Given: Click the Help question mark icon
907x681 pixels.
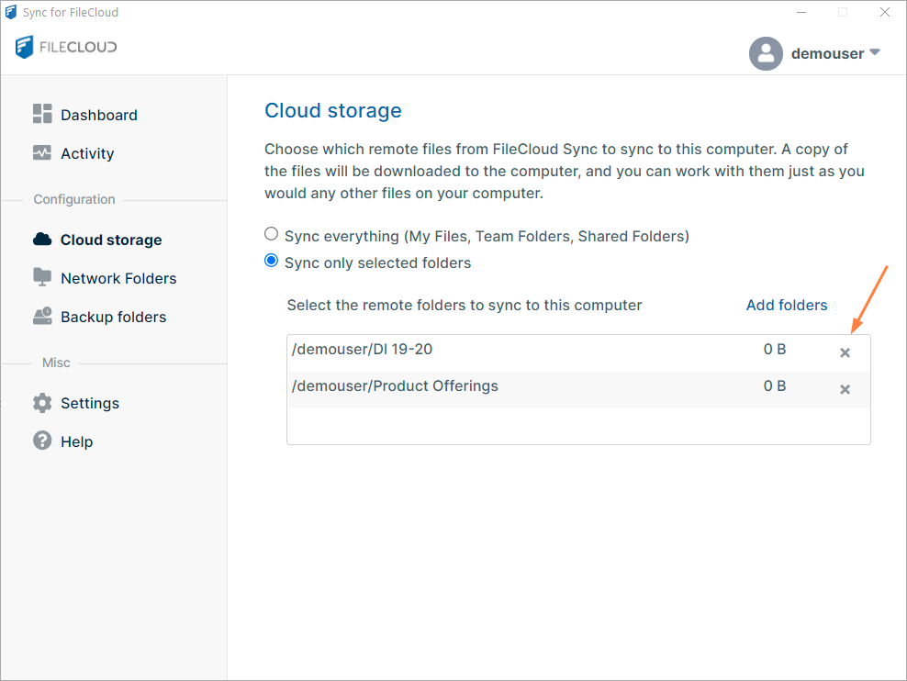Looking at the screenshot, I should click(42, 441).
